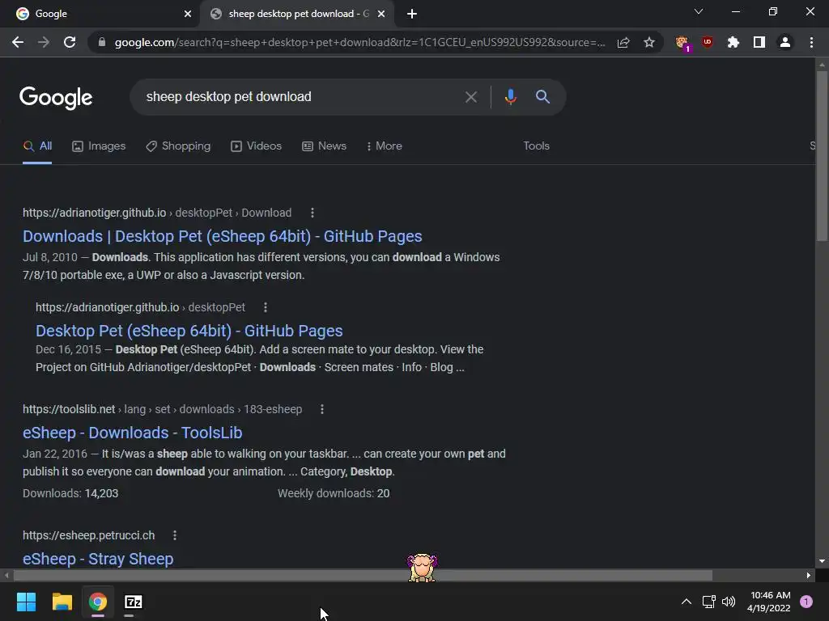Open a new browser tab

(x=412, y=14)
